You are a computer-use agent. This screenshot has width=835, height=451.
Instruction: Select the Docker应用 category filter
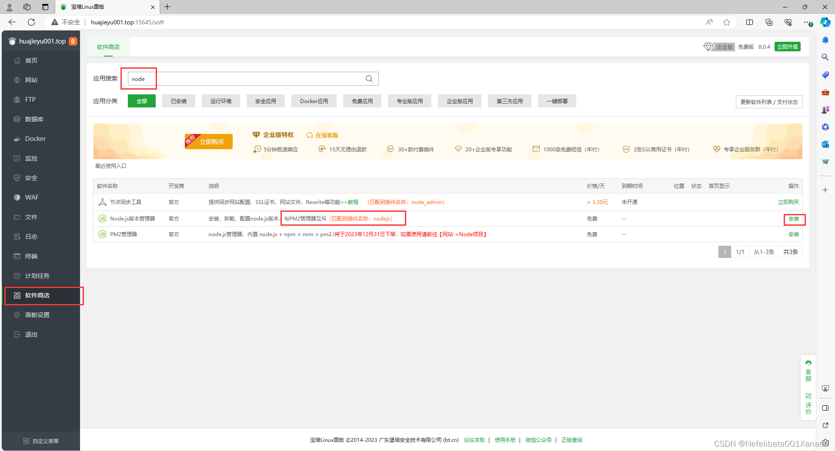click(314, 101)
